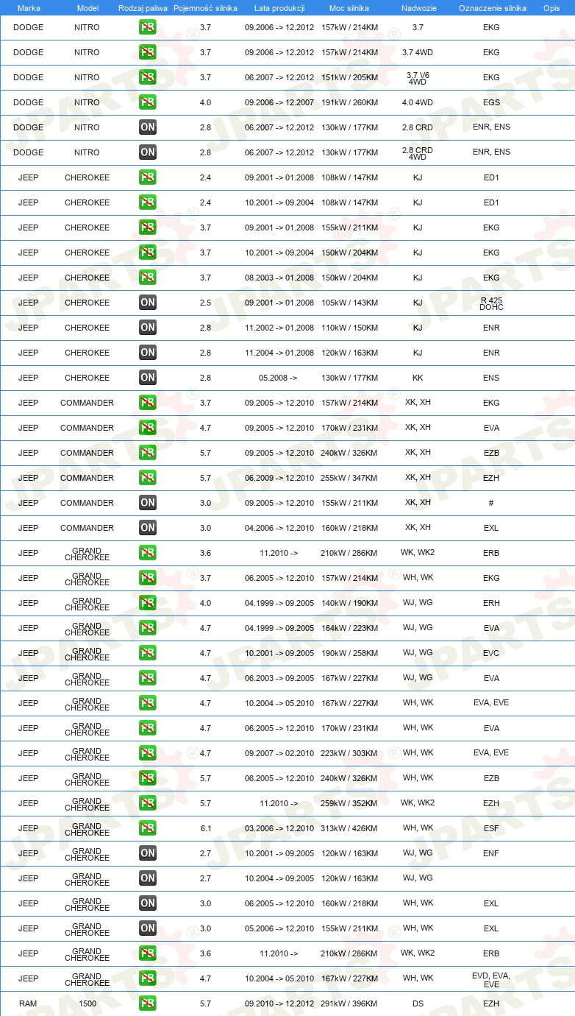Click ON diesel icon for Nitro 2.8 CRD 4WD
575x1016 pixels.
(x=148, y=152)
